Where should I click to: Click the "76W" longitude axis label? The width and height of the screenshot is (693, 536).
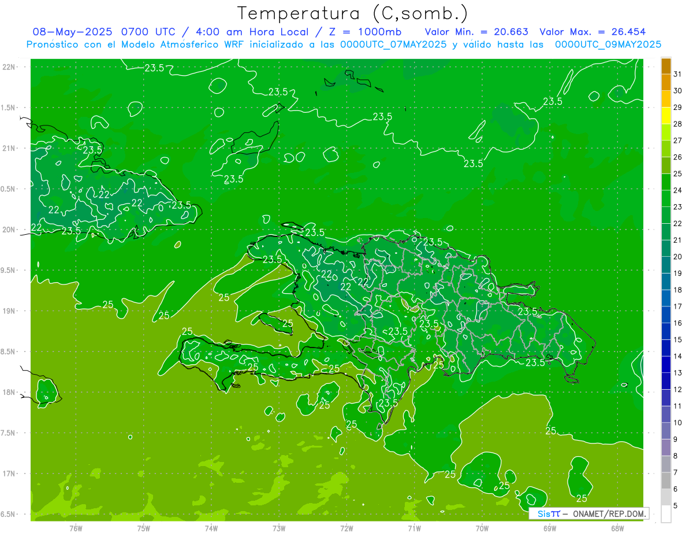(76, 528)
